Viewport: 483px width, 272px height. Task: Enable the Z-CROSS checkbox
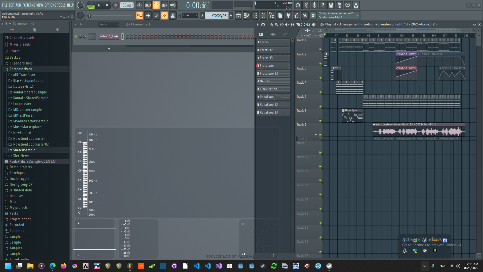coord(310,36)
